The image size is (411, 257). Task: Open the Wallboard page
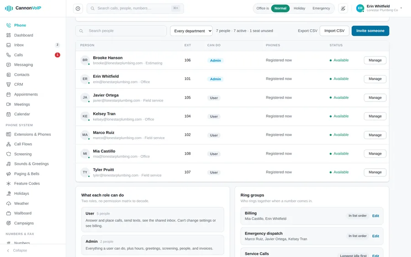[23, 213]
